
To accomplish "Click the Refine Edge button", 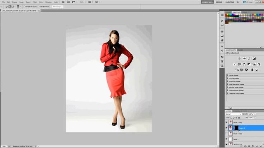I will [x=57, y=7].
